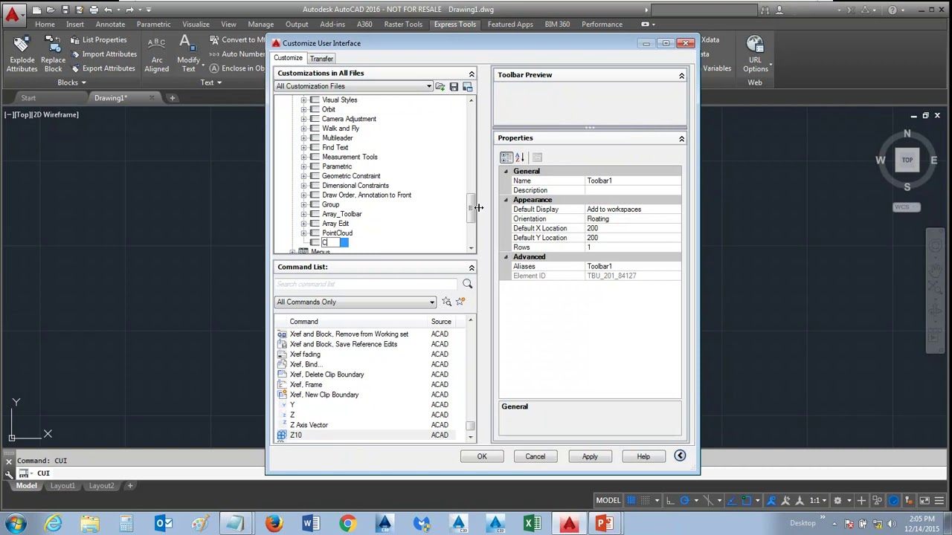Screen dimensions: 952x535
Task: Create a new command star icon
Action: [x=460, y=302]
